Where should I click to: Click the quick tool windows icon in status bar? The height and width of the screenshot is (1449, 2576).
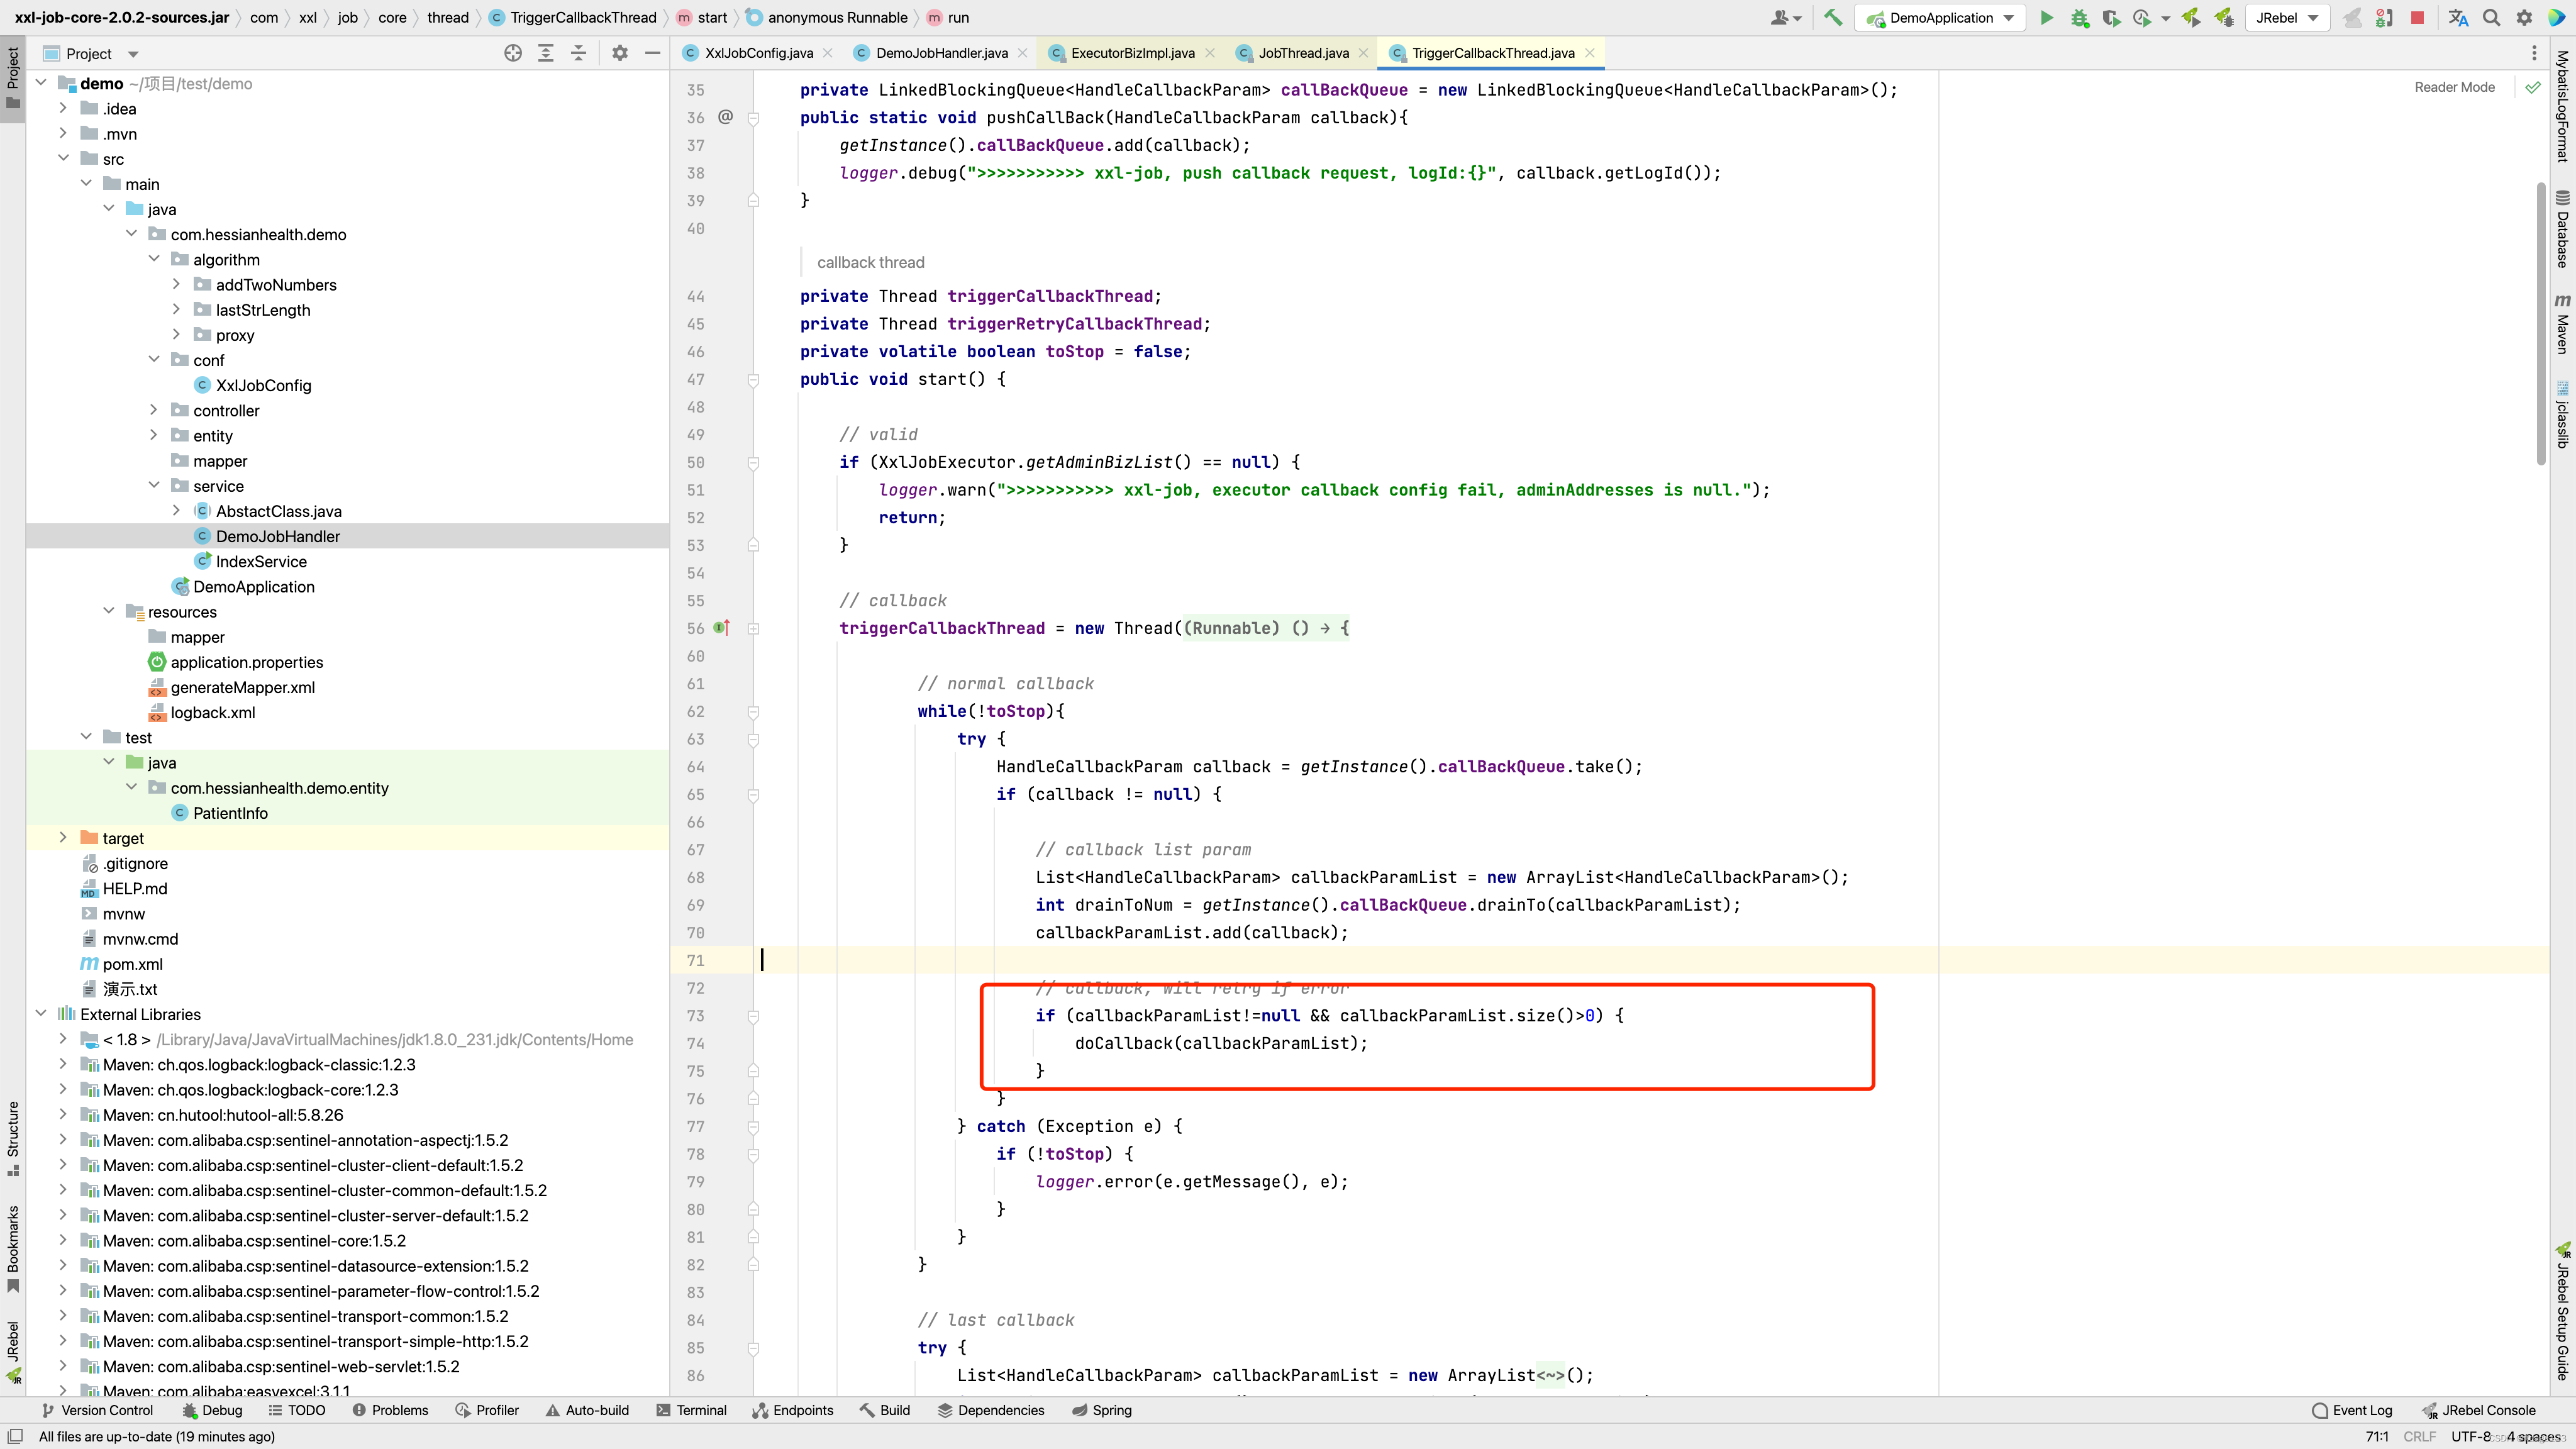click(x=15, y=1436)
